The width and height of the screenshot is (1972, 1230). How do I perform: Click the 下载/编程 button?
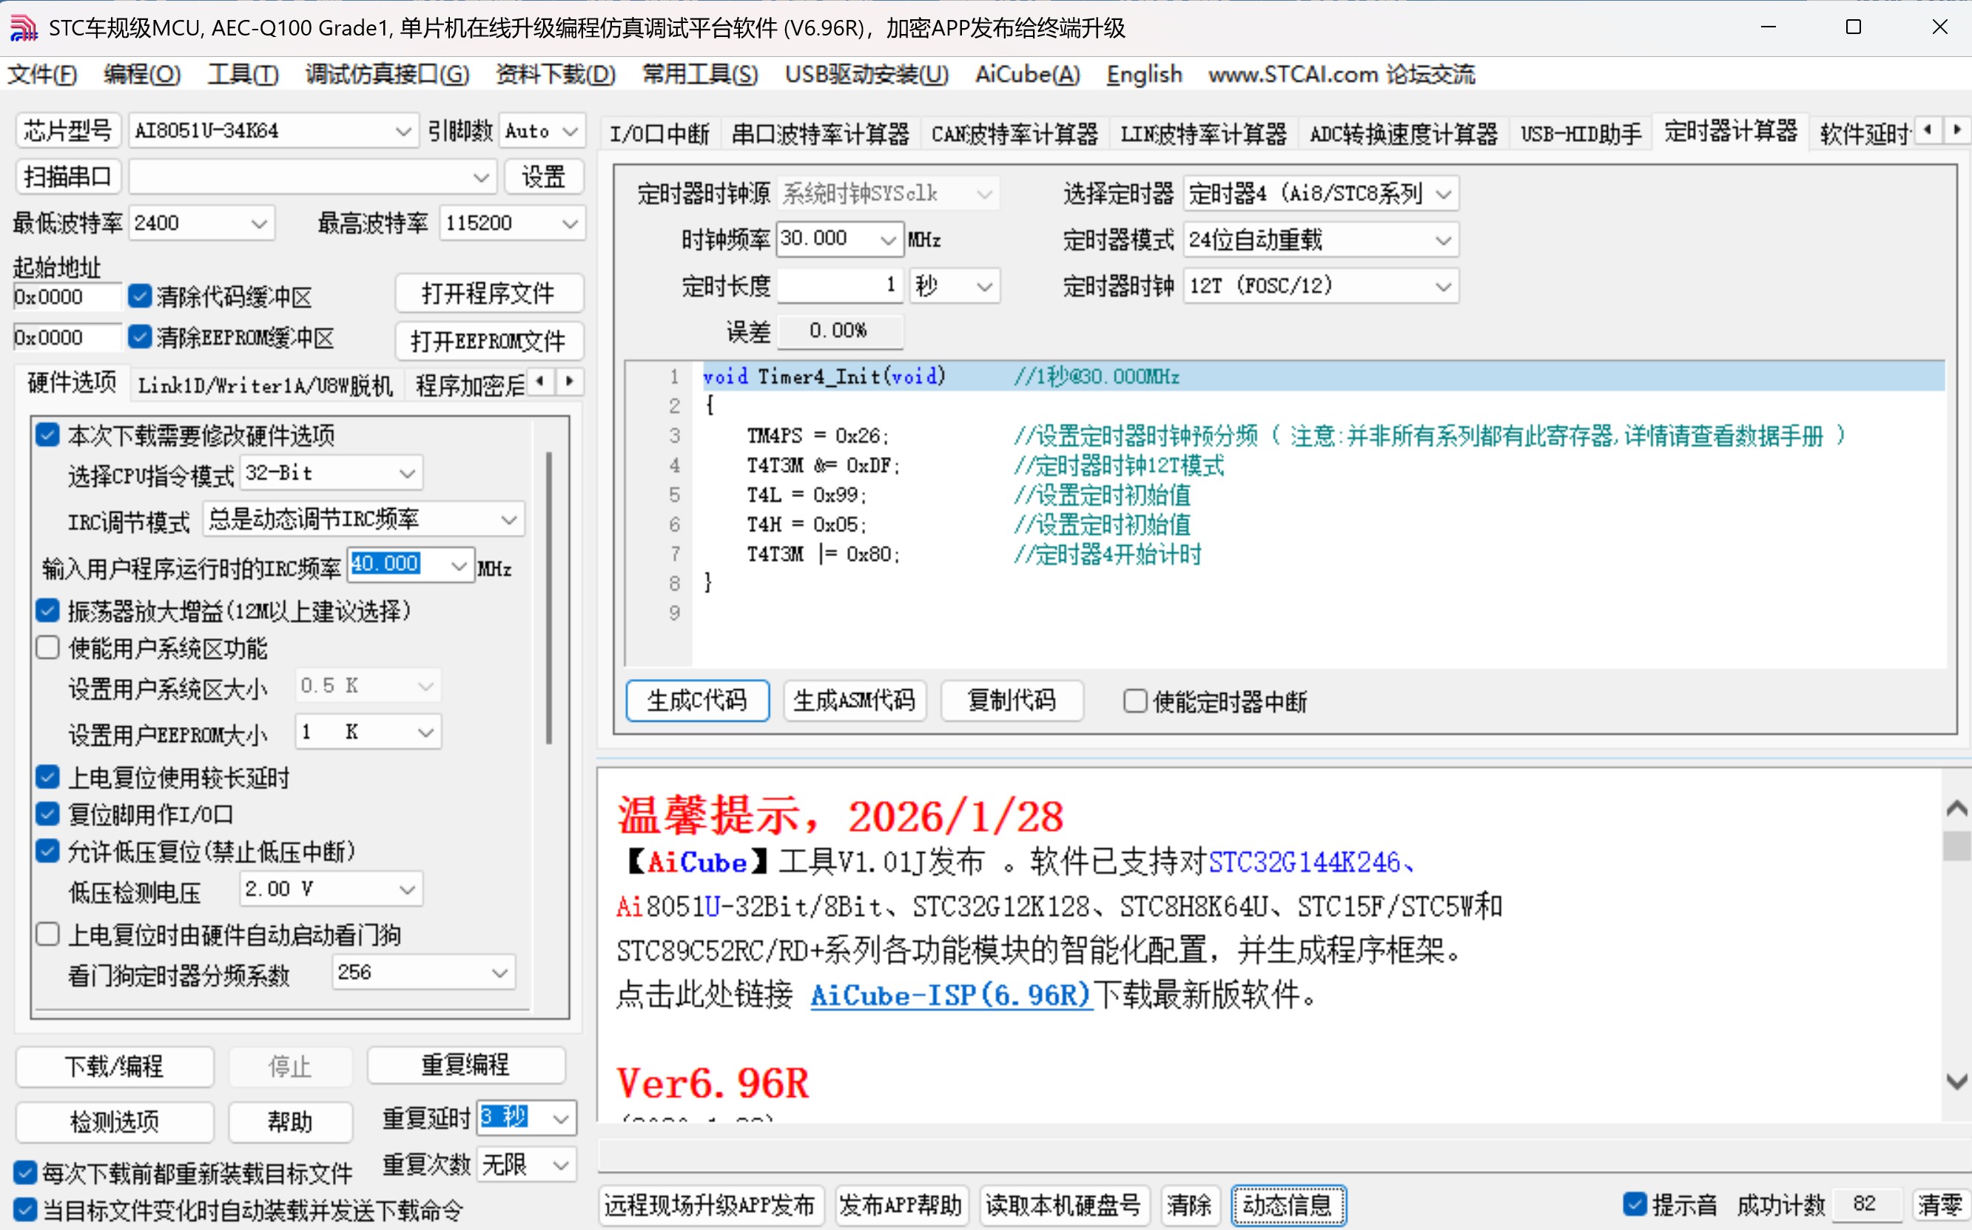[x=114, y=1066]
